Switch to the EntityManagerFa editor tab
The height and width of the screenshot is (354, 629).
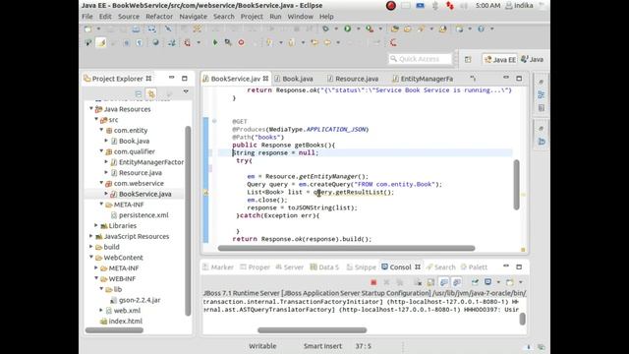tap(424, 79)
